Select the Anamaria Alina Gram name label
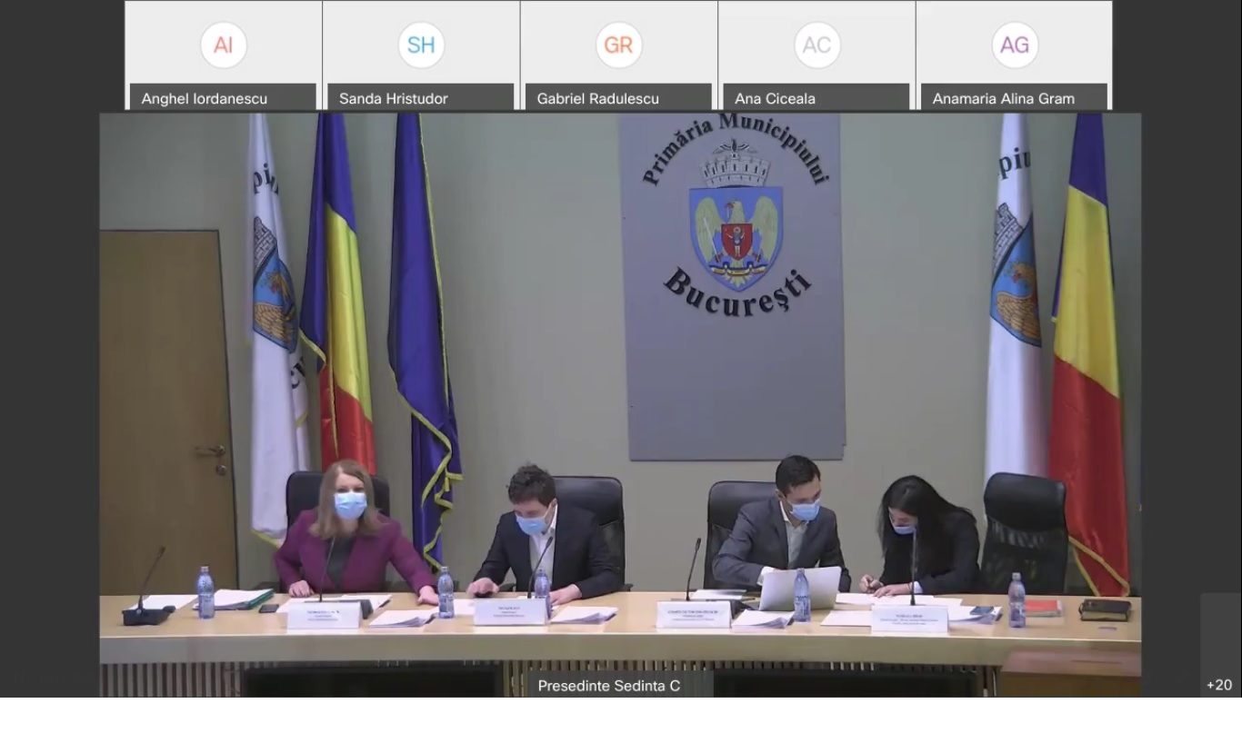 pyautogui.click(x=1003, y=98)
